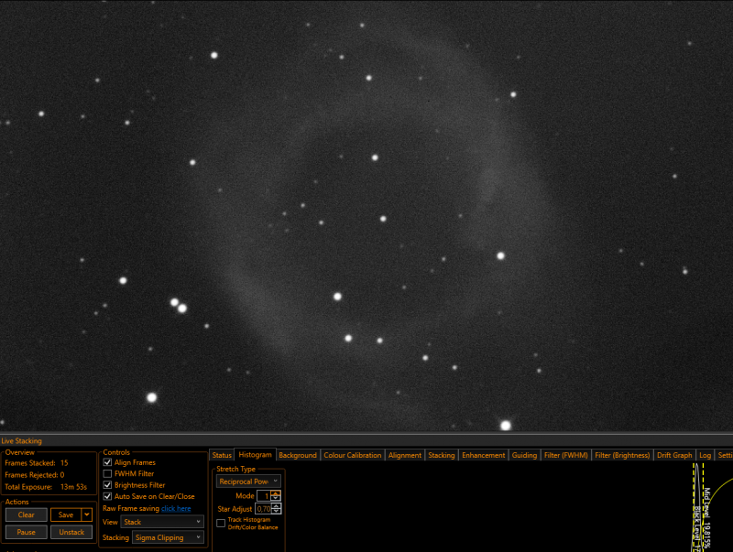Click the Unstack button
The height and width of the screenshot is (552, 733).
(x=71, y=532)
